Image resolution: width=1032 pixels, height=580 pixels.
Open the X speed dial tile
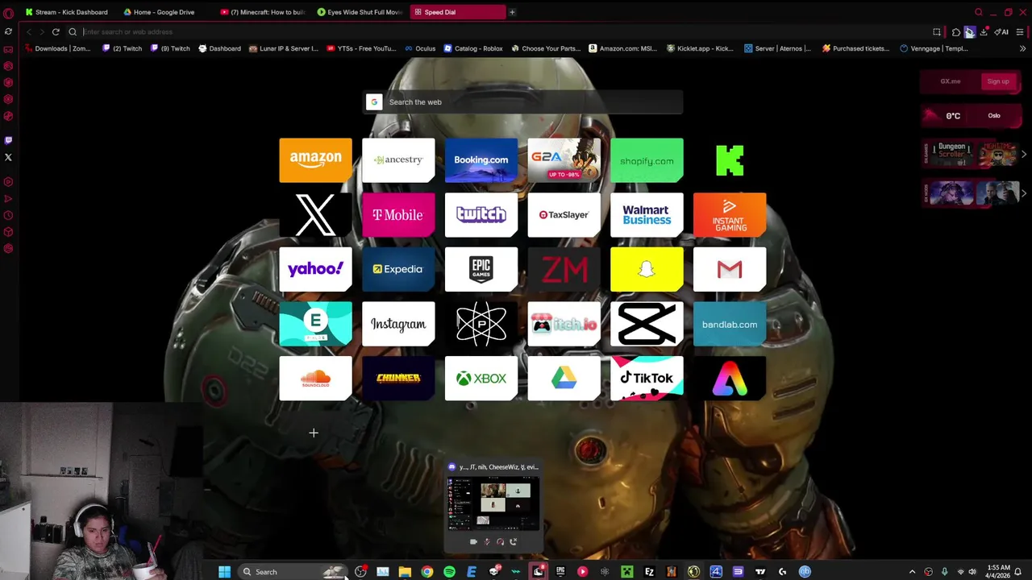[x=315, y=215]
